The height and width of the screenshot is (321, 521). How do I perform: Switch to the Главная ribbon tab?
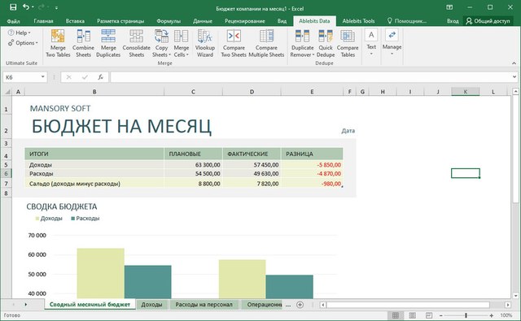click(43, 21)
